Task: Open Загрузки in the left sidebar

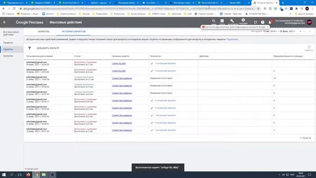Action: click(8, 56)
